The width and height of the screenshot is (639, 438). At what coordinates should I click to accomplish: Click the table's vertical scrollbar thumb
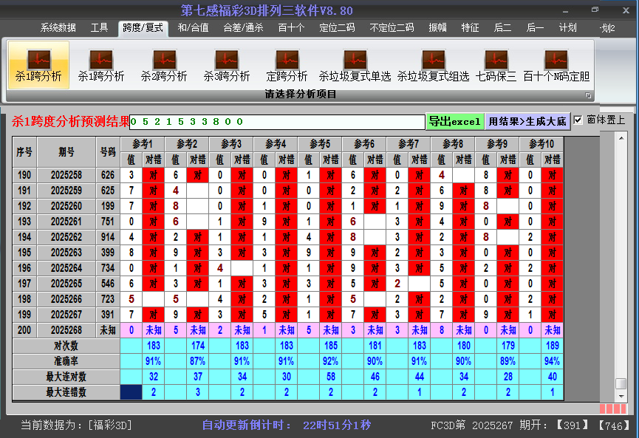pos(621,383)
